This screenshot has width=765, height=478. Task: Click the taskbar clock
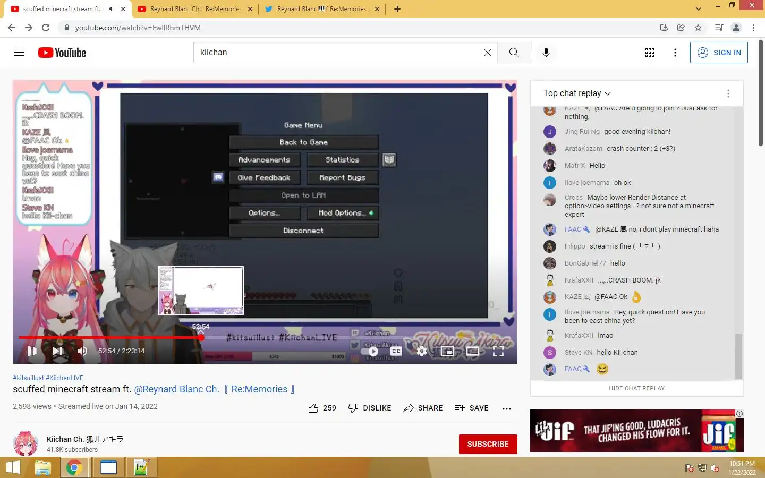point(742,468)
